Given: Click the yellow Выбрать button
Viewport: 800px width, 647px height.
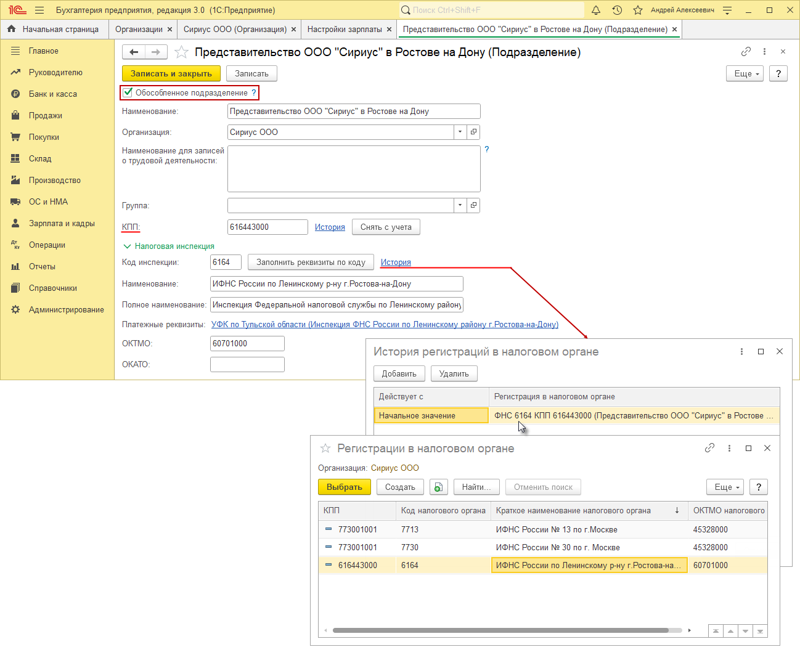Looking at the screenshot, I should click(345, 487).
